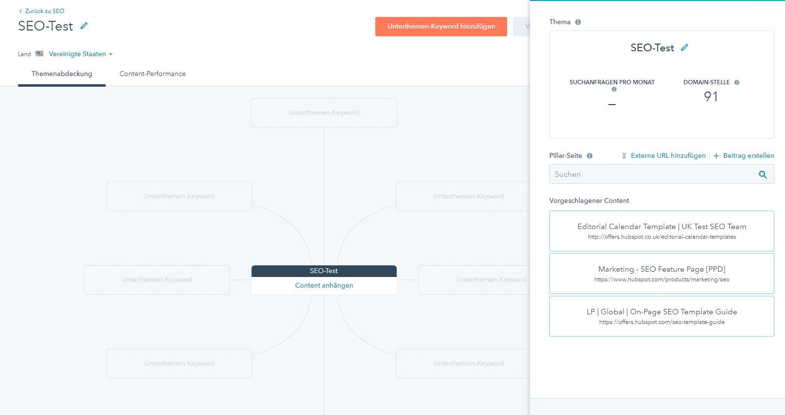
Task: Open the Vereinigte Staaten country dropdown
Action: 80,54
